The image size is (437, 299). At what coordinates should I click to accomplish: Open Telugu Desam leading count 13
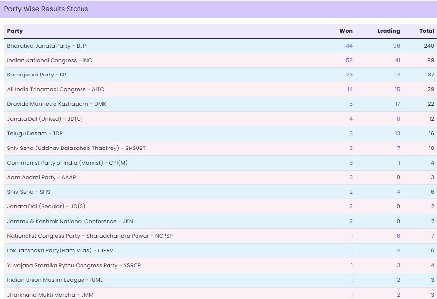point(397,133)
